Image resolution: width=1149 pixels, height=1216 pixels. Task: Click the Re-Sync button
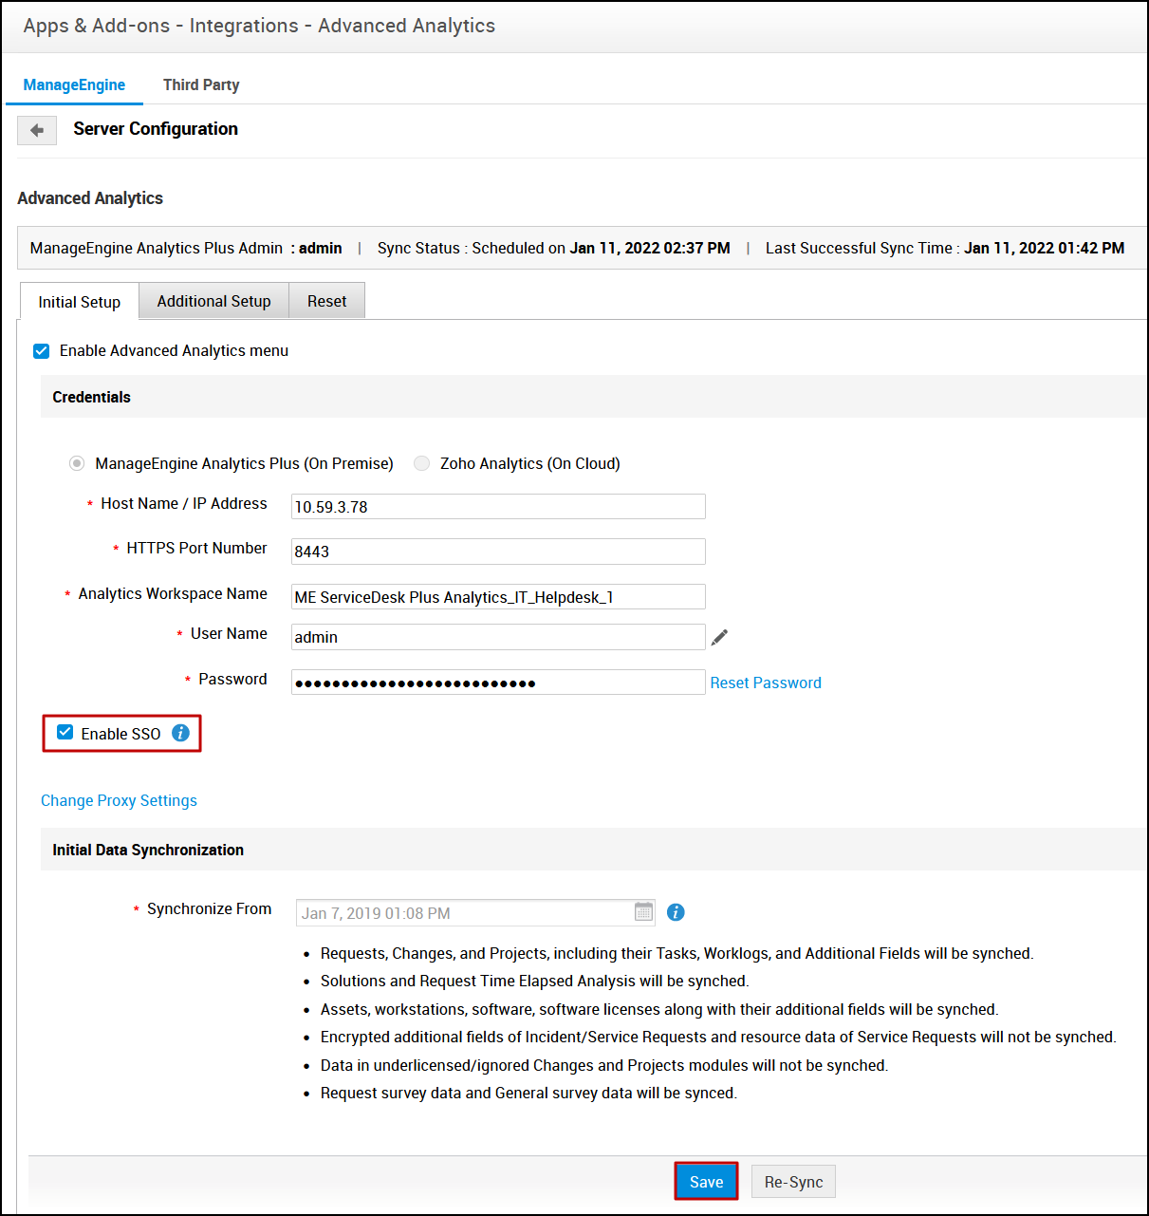tap(794, 1182)
